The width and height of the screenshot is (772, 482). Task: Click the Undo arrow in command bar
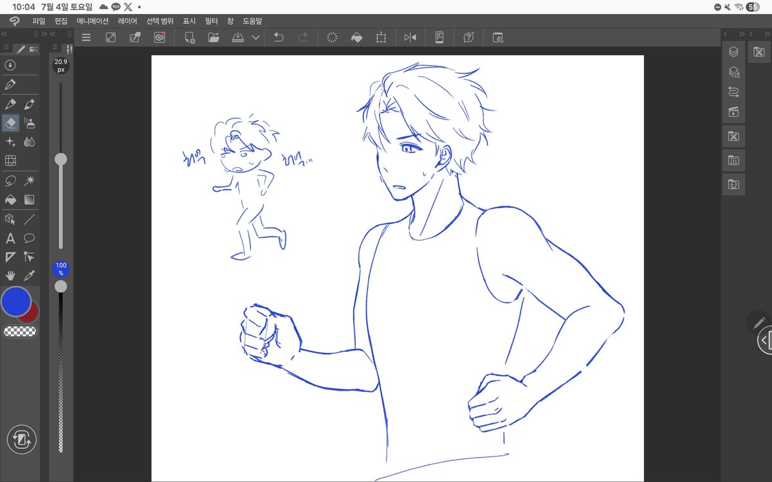pyautogui.click(x=278, y=37)
